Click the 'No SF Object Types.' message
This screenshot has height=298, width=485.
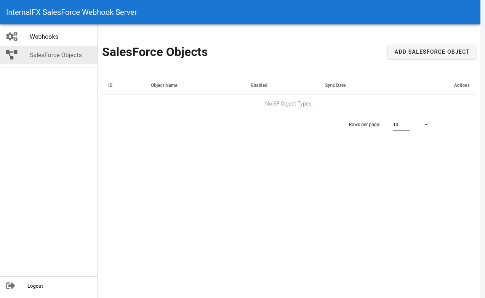[x=289, y=104]
